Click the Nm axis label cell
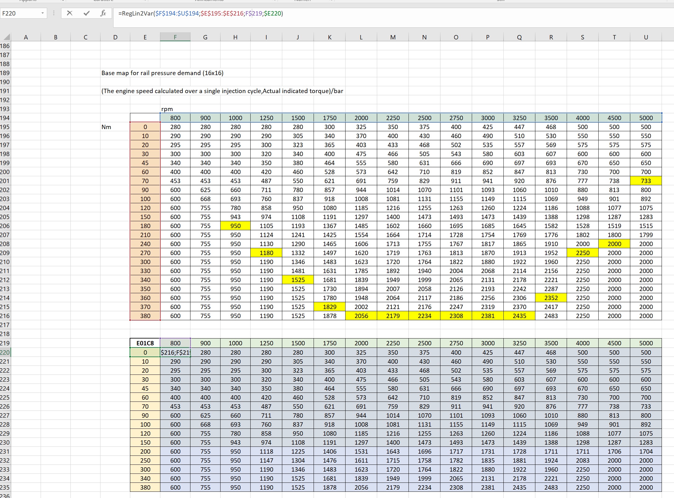The image size is (674, 498). tap(106, 127)
